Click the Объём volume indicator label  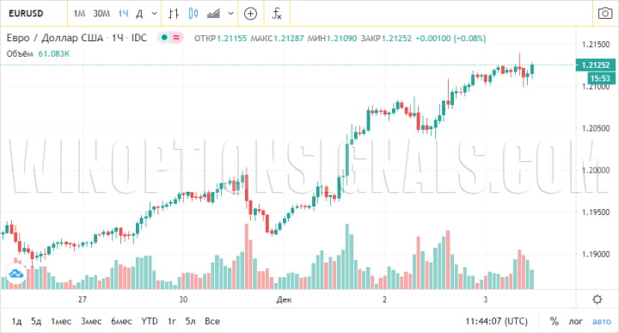(x=20, y=53)
